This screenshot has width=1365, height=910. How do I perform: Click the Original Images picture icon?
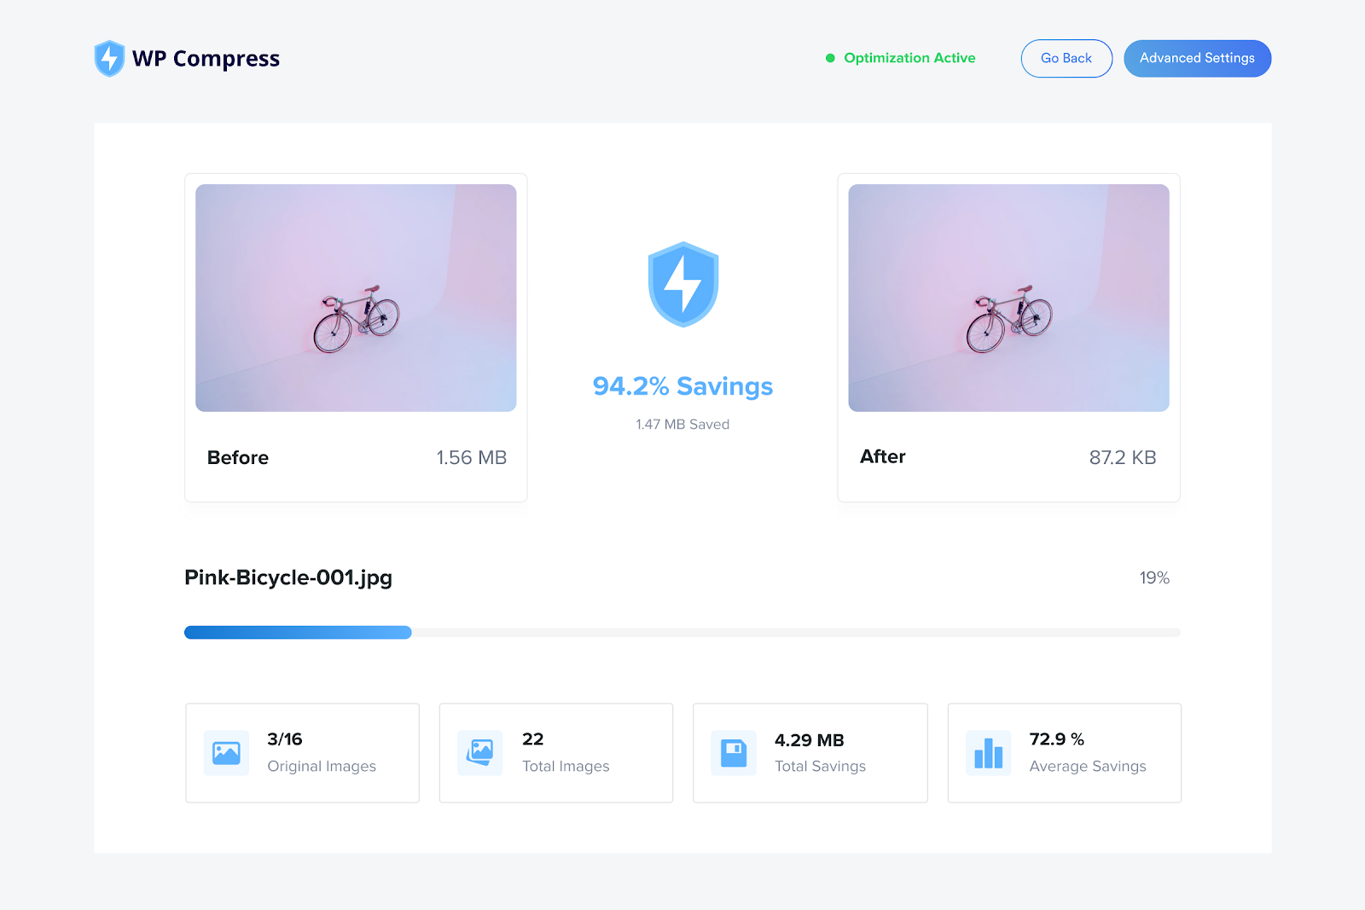(226, 753)
